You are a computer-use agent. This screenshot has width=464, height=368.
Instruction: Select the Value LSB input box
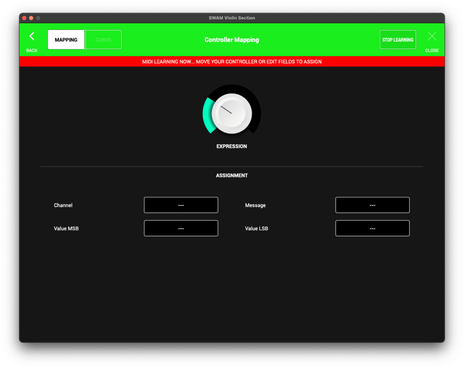tap(372, 228)
